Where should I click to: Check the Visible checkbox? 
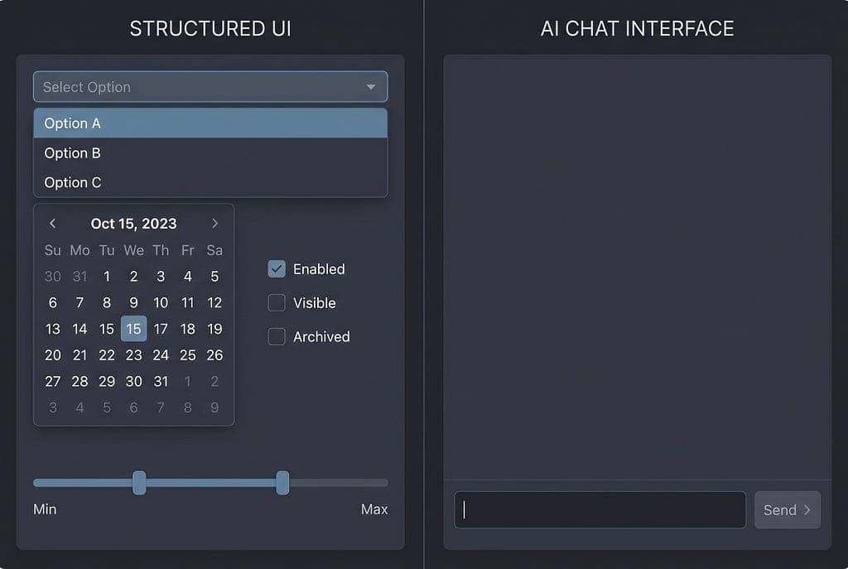(276, 303)
